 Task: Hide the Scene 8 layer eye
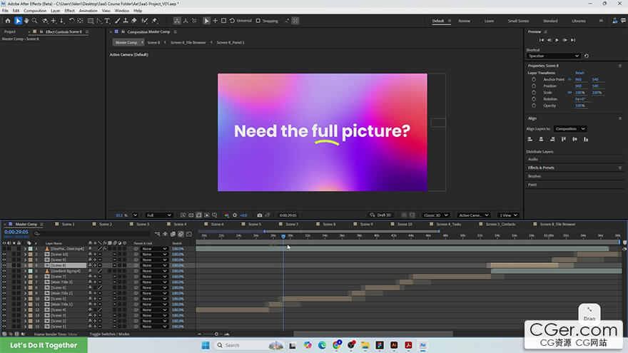[x=4, y=265]
